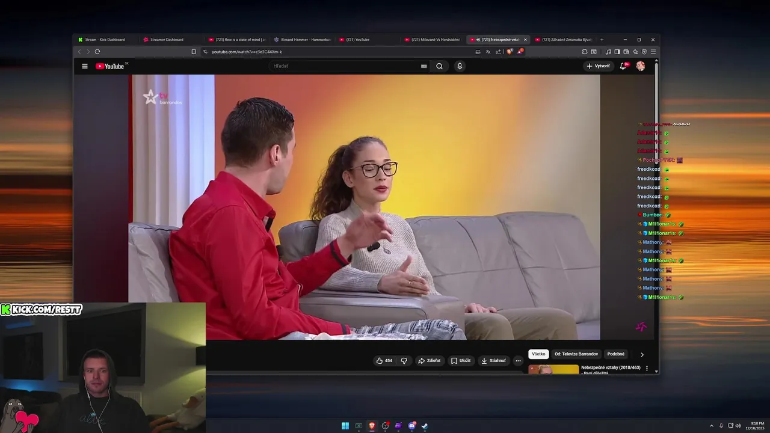770x433 pixels.
Task: Open OBS Studio taskbar icon
Action: pos(385,426)
